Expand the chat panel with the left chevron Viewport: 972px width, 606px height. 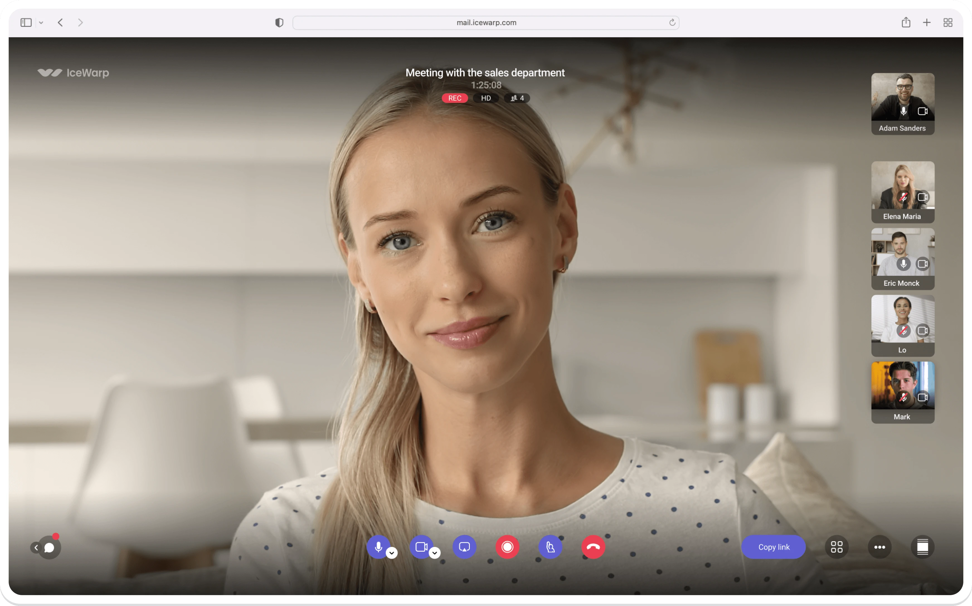[36, 548]
